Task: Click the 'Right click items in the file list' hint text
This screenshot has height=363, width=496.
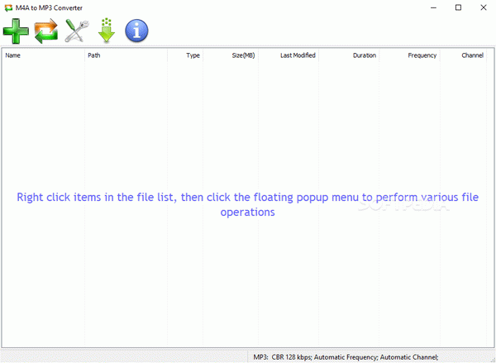Action: coord(248,204)
